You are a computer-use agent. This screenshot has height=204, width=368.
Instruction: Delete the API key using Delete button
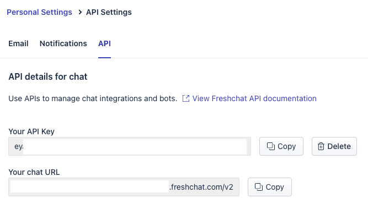tap(334, 146)
